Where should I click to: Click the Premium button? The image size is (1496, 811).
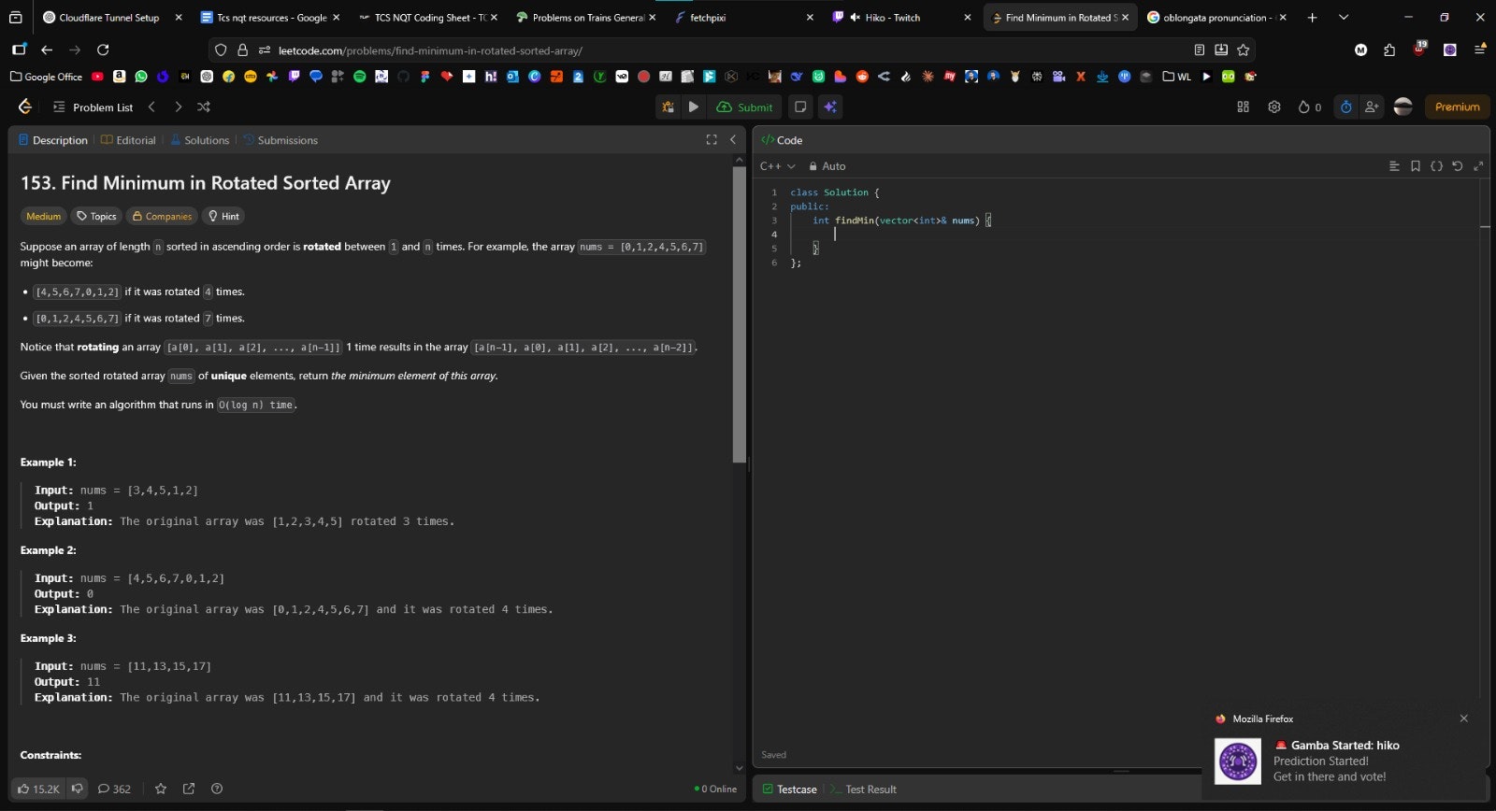[x=1457, y=107]
